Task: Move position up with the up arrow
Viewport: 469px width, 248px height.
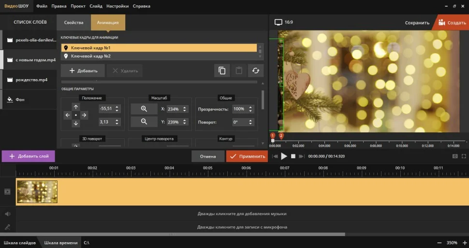Action: pos(76,107)
